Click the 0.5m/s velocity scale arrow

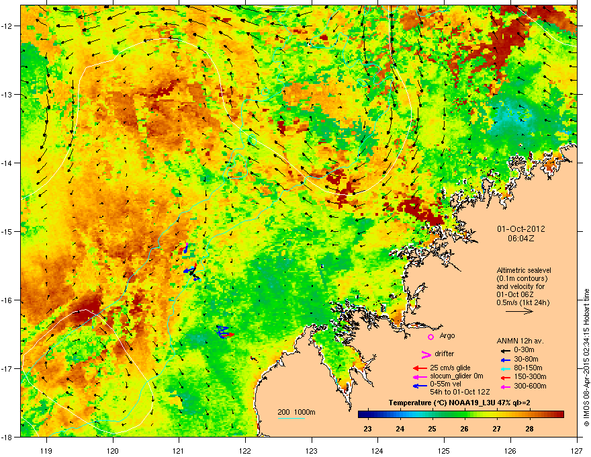pos(519,311)
